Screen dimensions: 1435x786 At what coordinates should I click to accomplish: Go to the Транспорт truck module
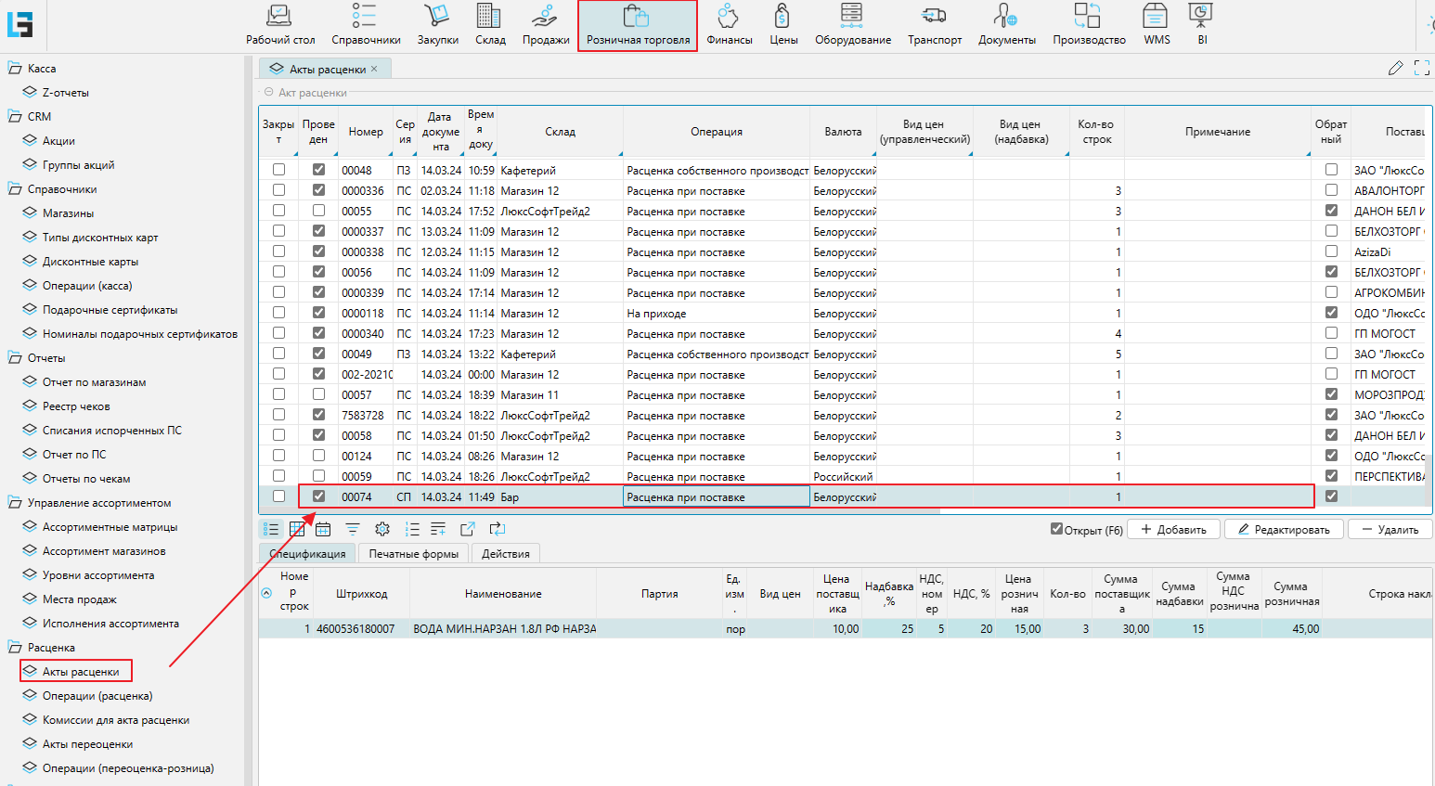pos(934,25)
